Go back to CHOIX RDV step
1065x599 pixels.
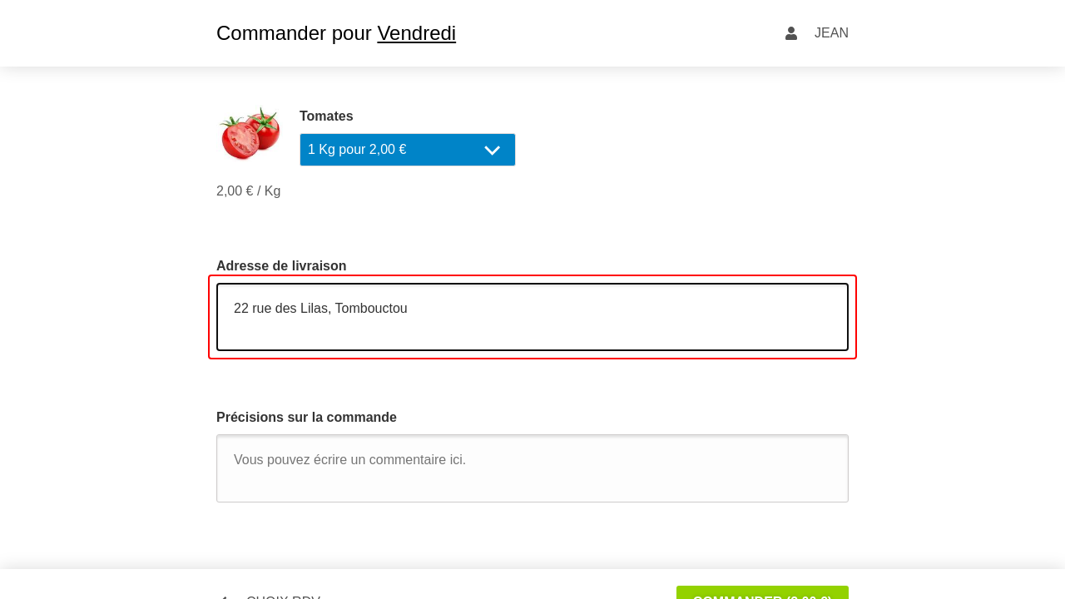[269, 596]
